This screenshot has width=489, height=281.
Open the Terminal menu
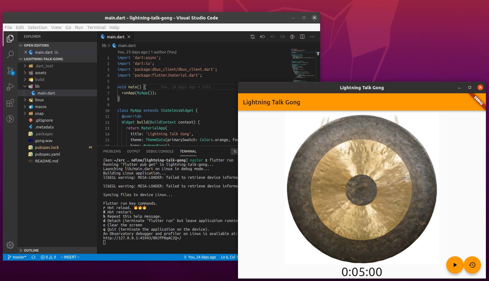click(96, 27)
